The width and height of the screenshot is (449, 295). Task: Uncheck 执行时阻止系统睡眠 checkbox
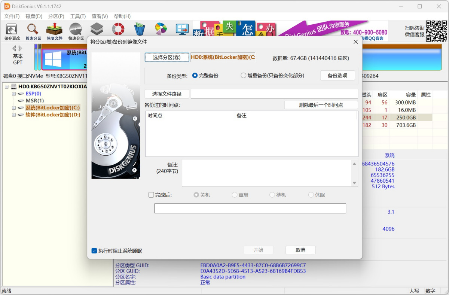(94, 250)
